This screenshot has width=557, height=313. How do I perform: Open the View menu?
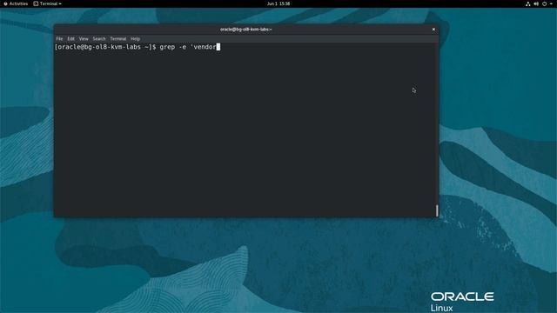tap(84, 38)
